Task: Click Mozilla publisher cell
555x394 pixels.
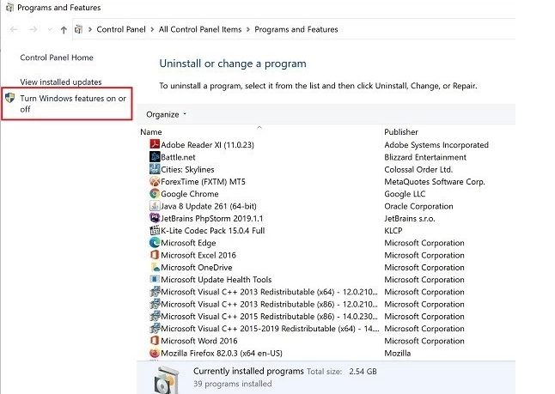Action: (x=398, y=353)
